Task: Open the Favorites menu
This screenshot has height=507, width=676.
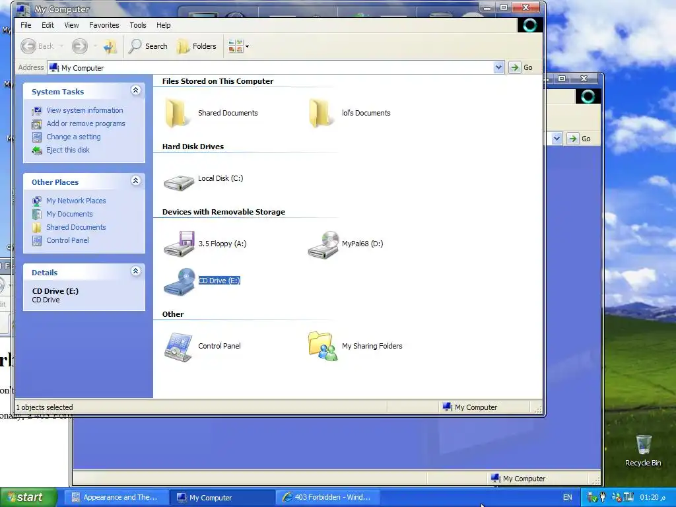Action: point(104,25)
